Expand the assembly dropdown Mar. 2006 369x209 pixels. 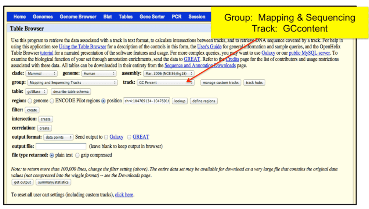(x=169, y=74)
